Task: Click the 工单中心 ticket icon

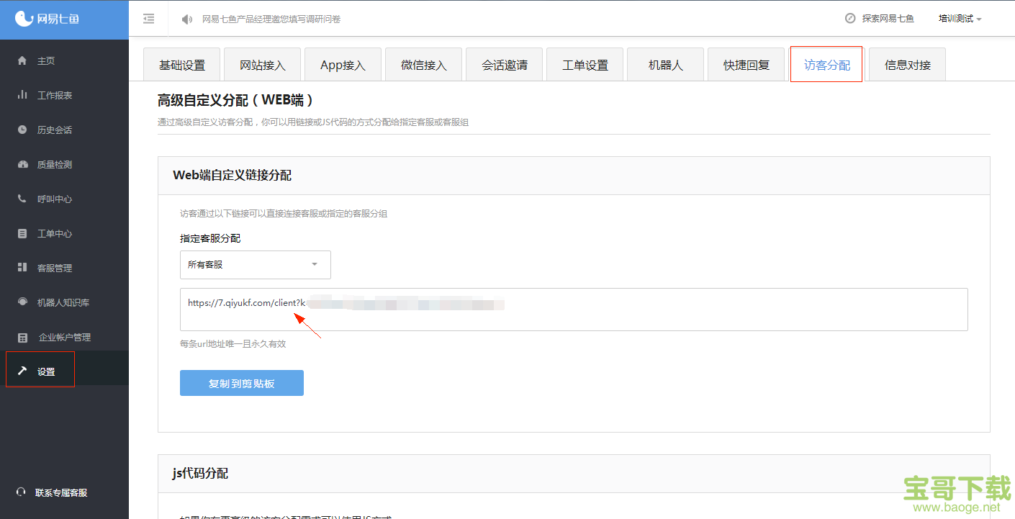Action: pos(22,233)
